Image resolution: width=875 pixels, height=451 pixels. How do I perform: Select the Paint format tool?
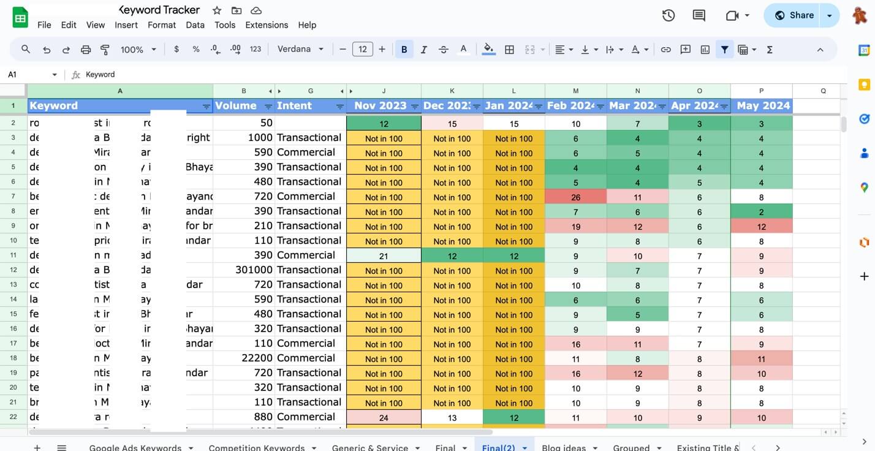click(x=105, y=50)
